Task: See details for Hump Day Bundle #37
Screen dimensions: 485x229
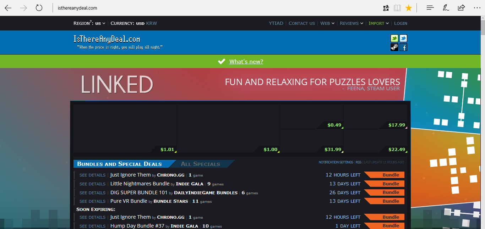Action: [92, 226]
